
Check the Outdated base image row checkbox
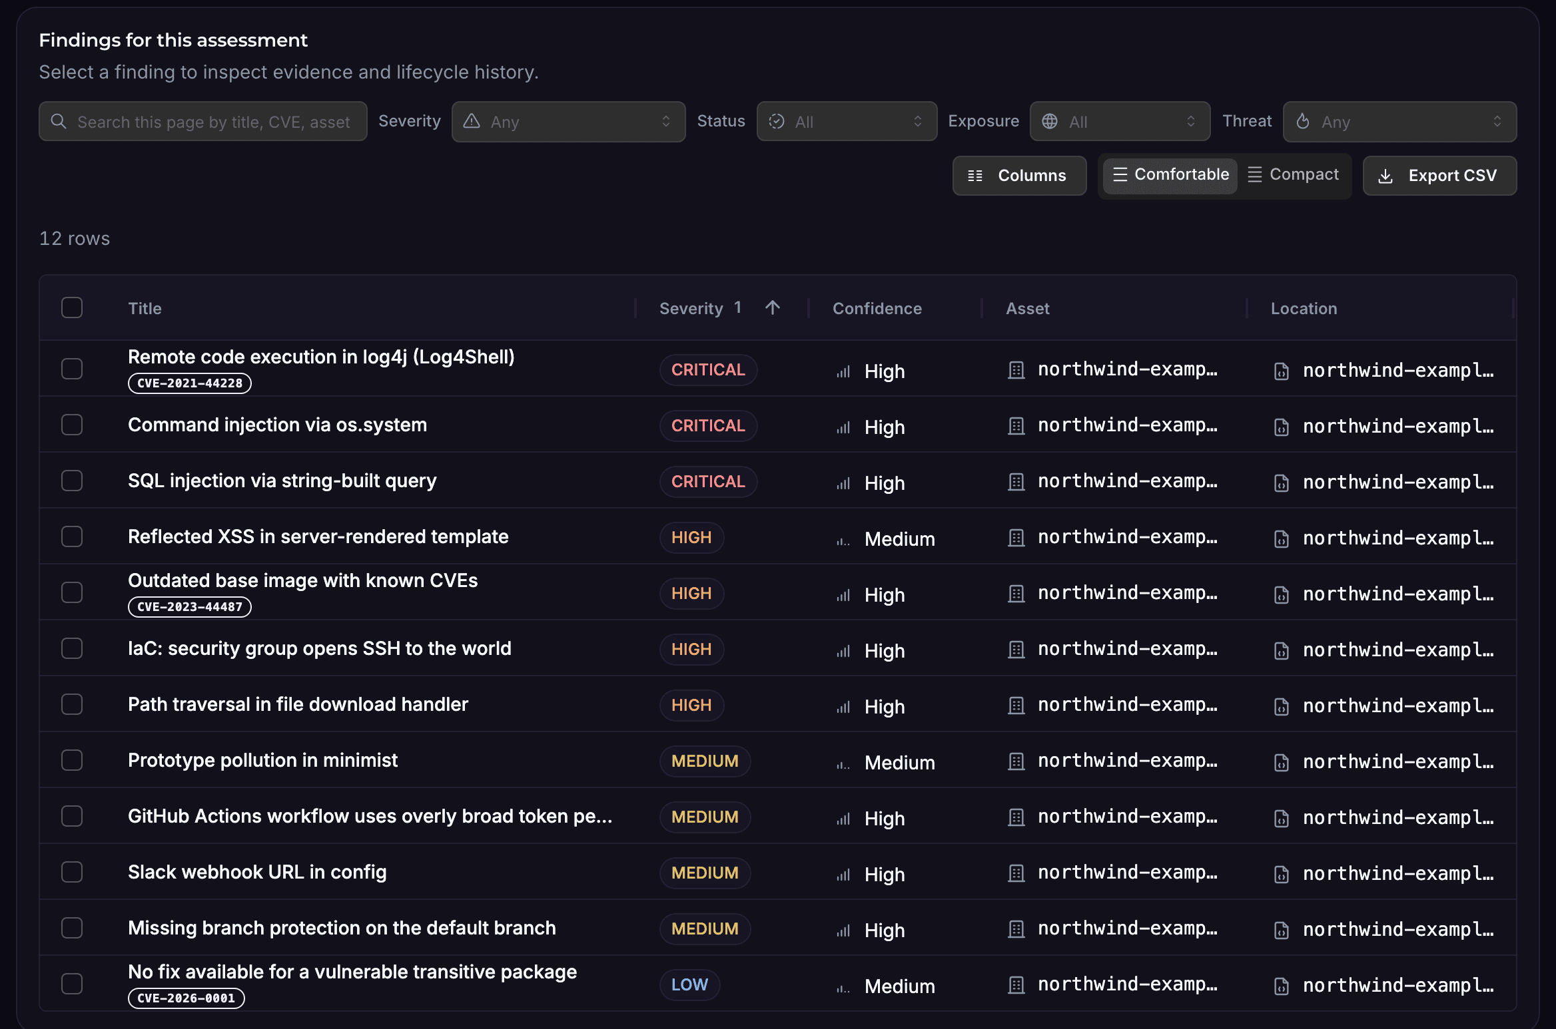72,592
